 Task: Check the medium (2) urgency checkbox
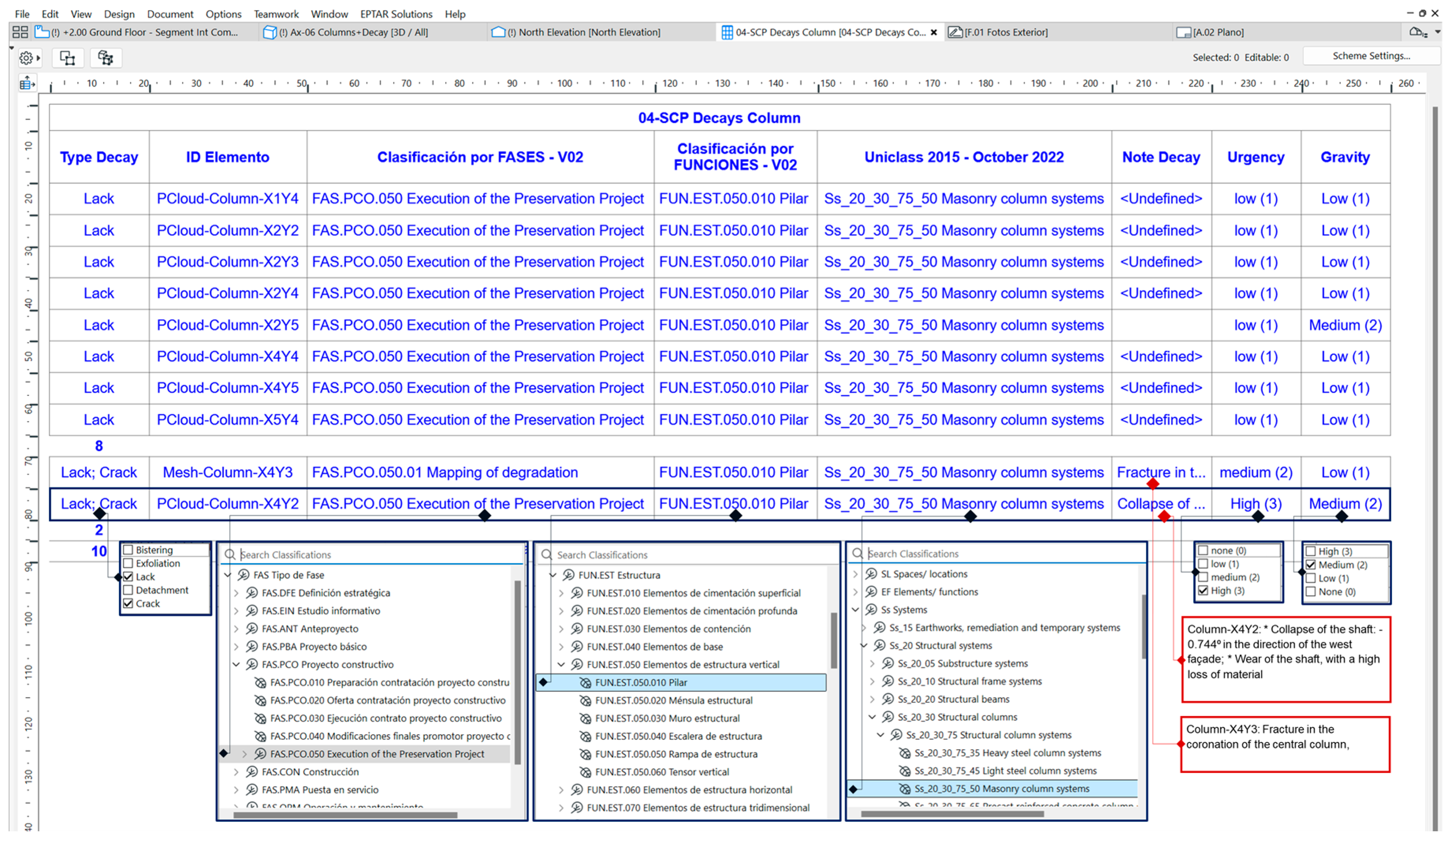1203,577
